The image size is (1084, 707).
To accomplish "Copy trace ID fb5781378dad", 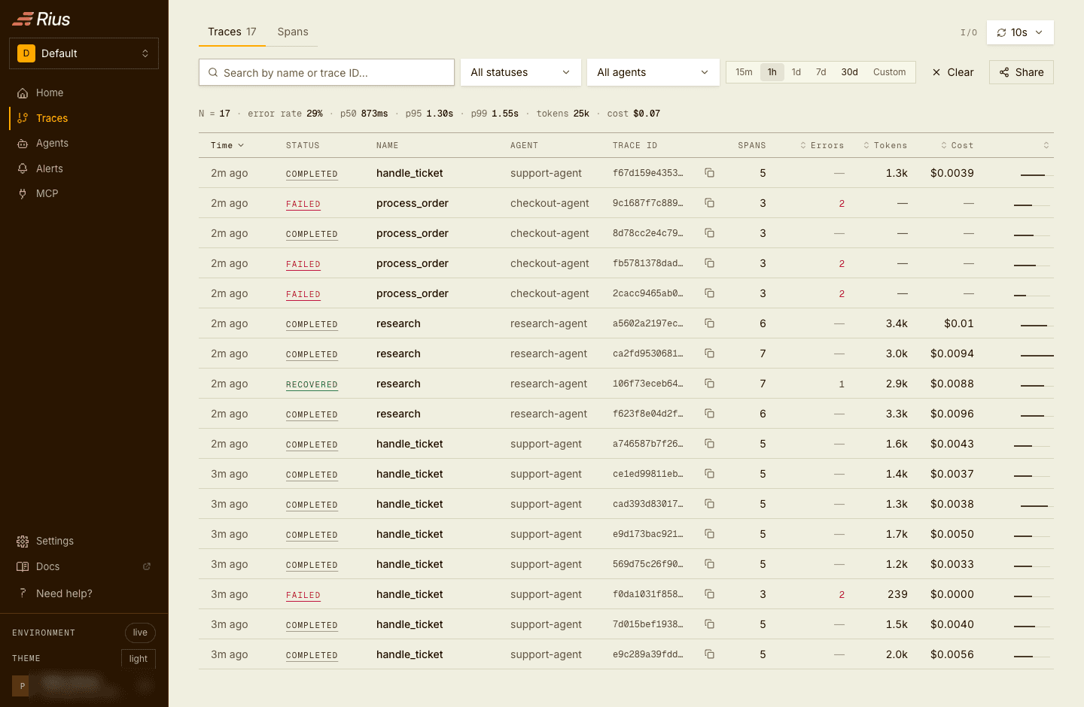I will (709, 263).
